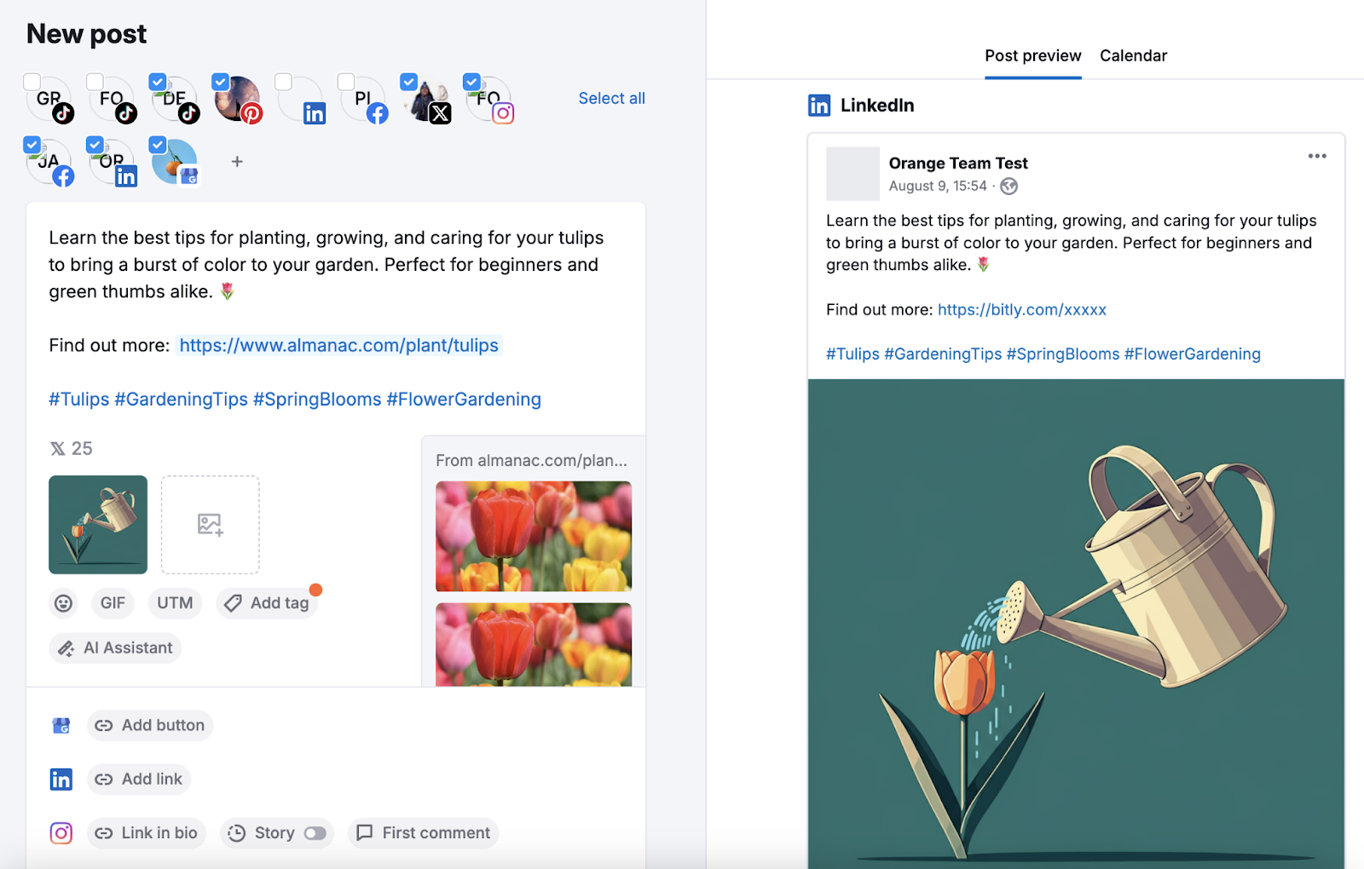Viewport: 1364px width, 869px height.
Task: Open the post options three-dot menu
Action: coord(1317,156)
